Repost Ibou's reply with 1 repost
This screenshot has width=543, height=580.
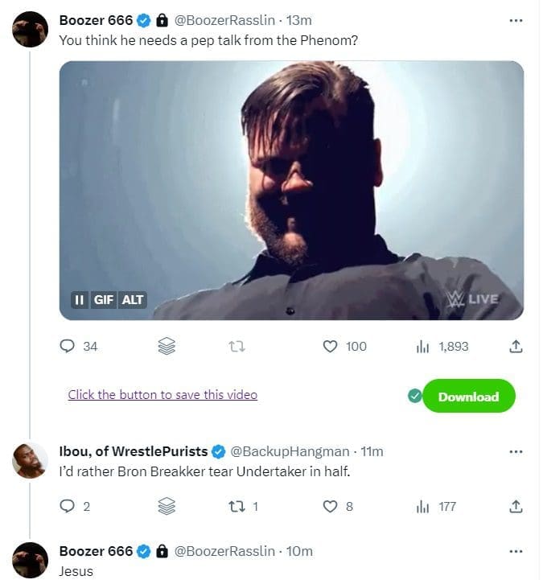237,506
